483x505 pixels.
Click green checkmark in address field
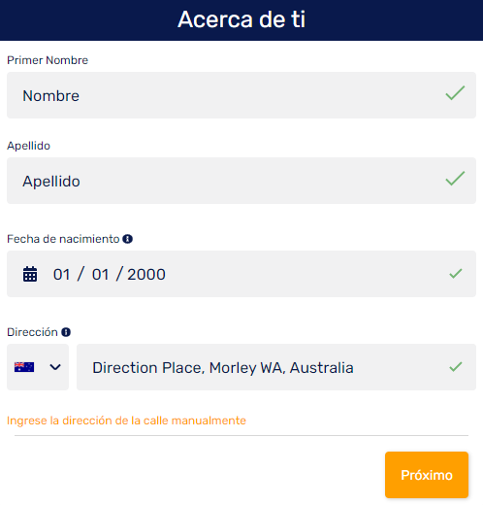tap(456, 367)
